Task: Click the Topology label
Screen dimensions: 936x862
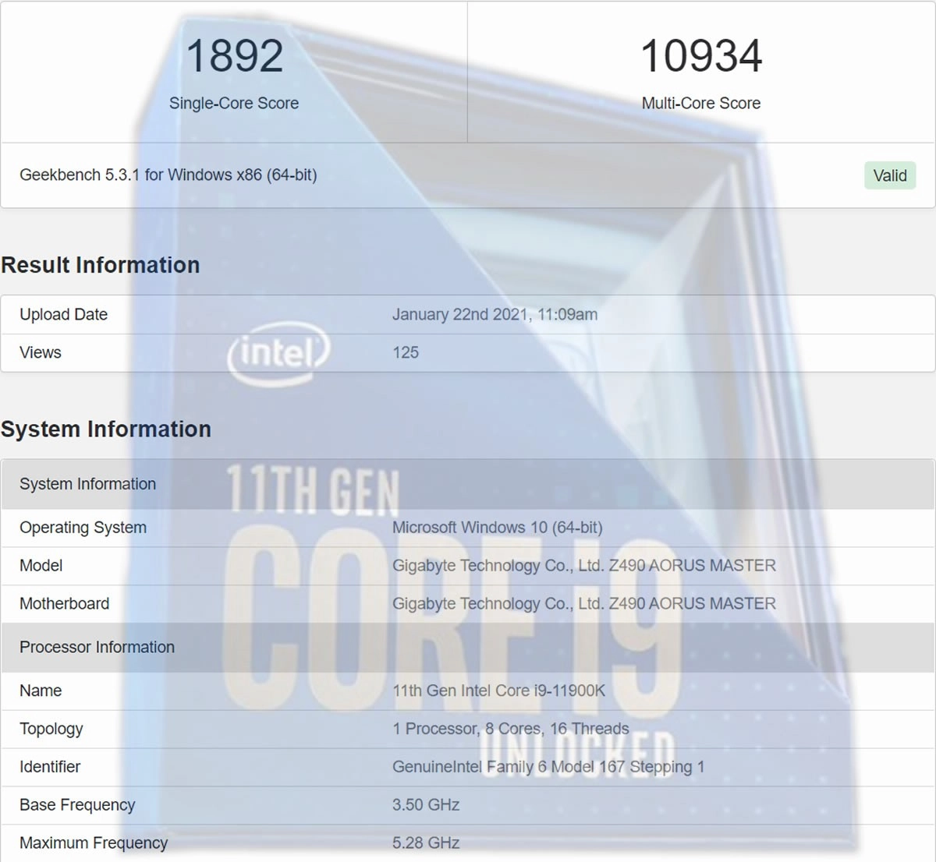Action: coord(51,729)
